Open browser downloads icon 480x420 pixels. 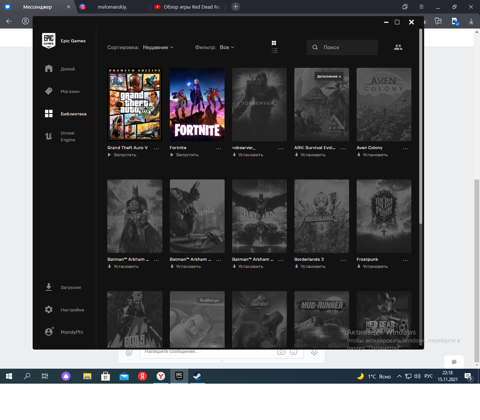[471, 21]
